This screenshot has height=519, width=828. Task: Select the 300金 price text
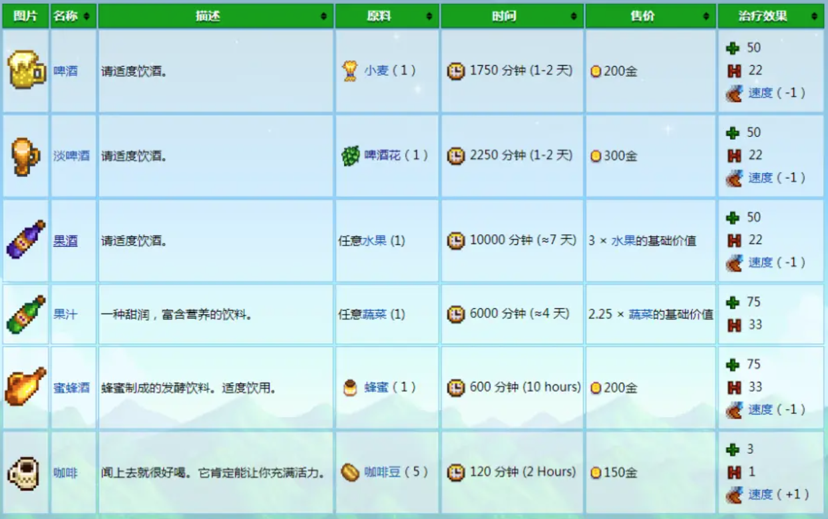click(620, 156)
